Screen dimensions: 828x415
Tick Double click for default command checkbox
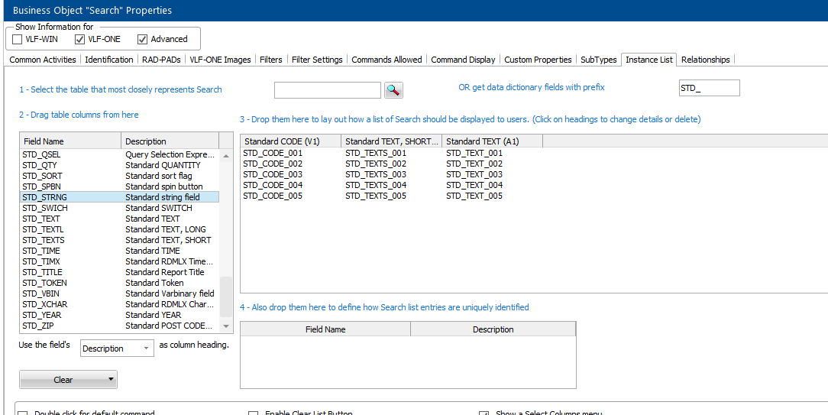23,413
